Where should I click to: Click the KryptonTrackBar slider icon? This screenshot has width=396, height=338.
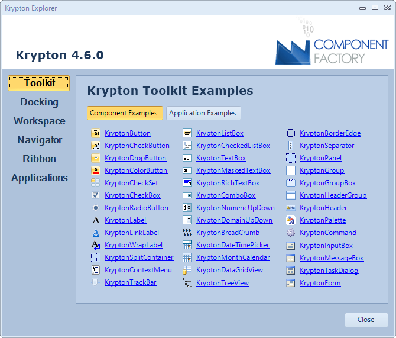(96, 283)
